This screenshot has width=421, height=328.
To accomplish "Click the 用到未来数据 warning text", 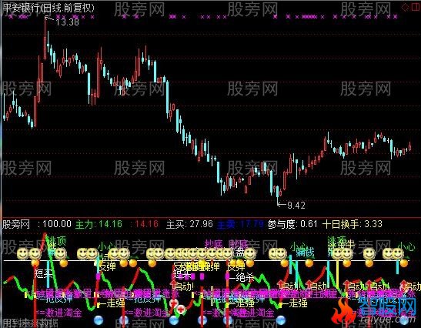I will click(x=30, y=323).
